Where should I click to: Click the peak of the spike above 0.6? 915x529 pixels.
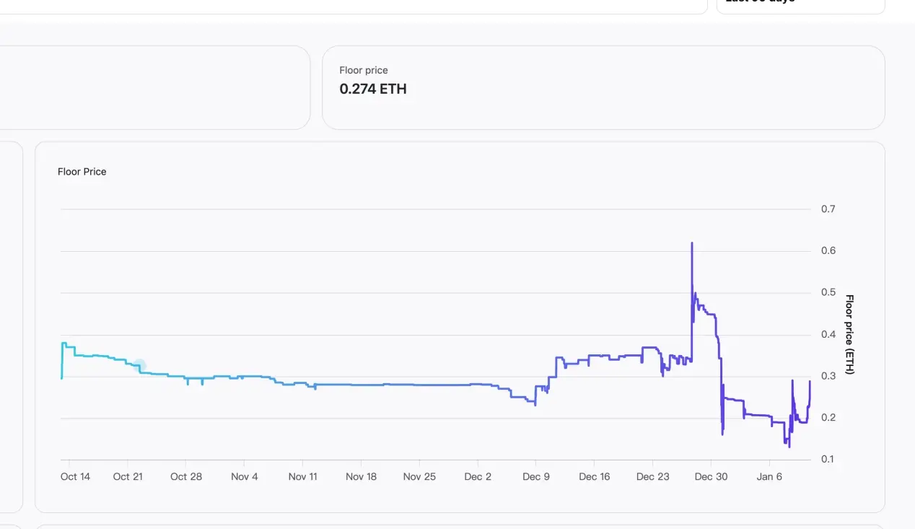click(692, 243)
